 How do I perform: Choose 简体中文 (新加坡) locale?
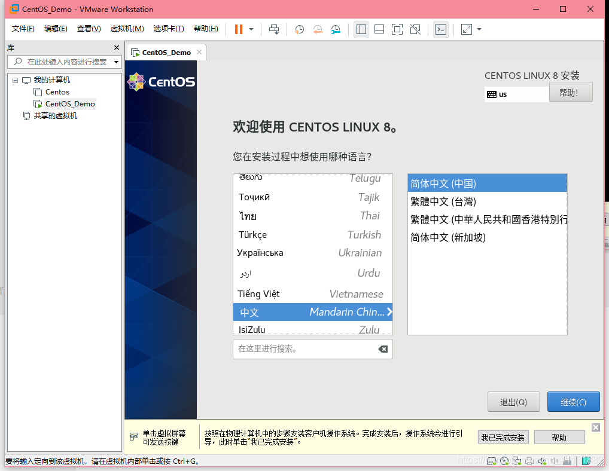point(487,237)
